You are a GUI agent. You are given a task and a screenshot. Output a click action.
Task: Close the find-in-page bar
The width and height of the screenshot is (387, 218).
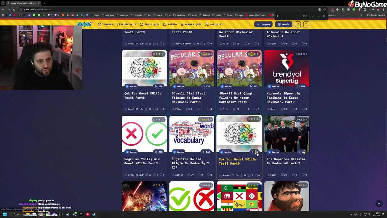coord(324,16)
